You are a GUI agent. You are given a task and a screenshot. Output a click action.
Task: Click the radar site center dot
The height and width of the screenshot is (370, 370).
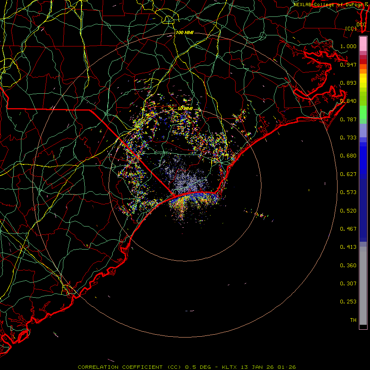(x=185, y=185)
